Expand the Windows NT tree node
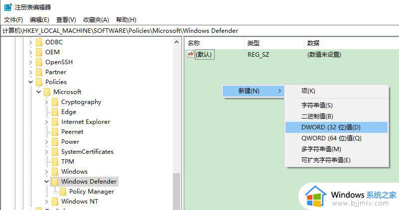 click(46, 202)
